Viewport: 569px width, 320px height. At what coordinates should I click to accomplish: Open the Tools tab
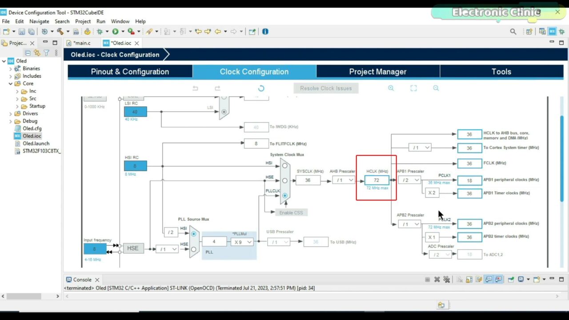tap(501, 72)
